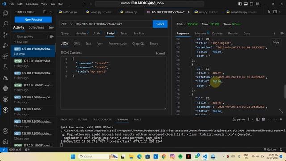Run the file with the play icon
Screen dimensions: 286x161
tap(269, 12)
